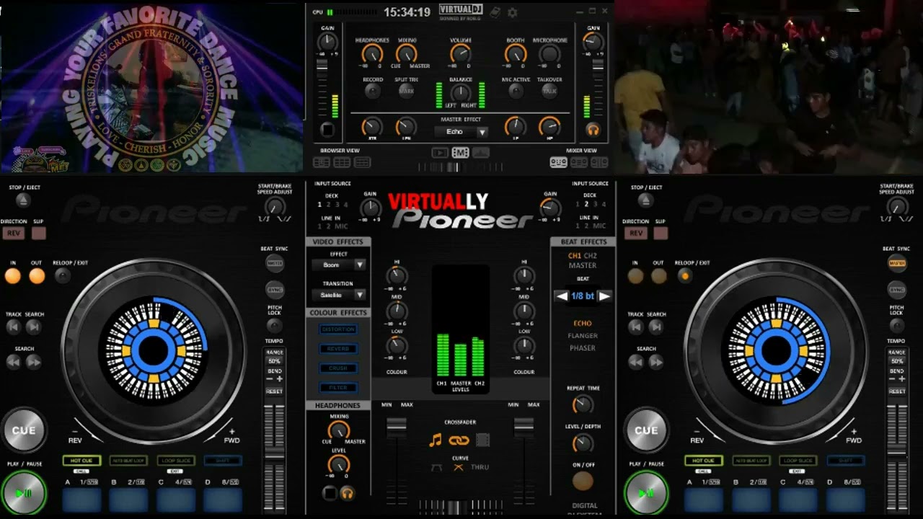Viewport: 923px width, 519px height.
Task: Skip to previous track on left deck
Action: tap(14, 327)
